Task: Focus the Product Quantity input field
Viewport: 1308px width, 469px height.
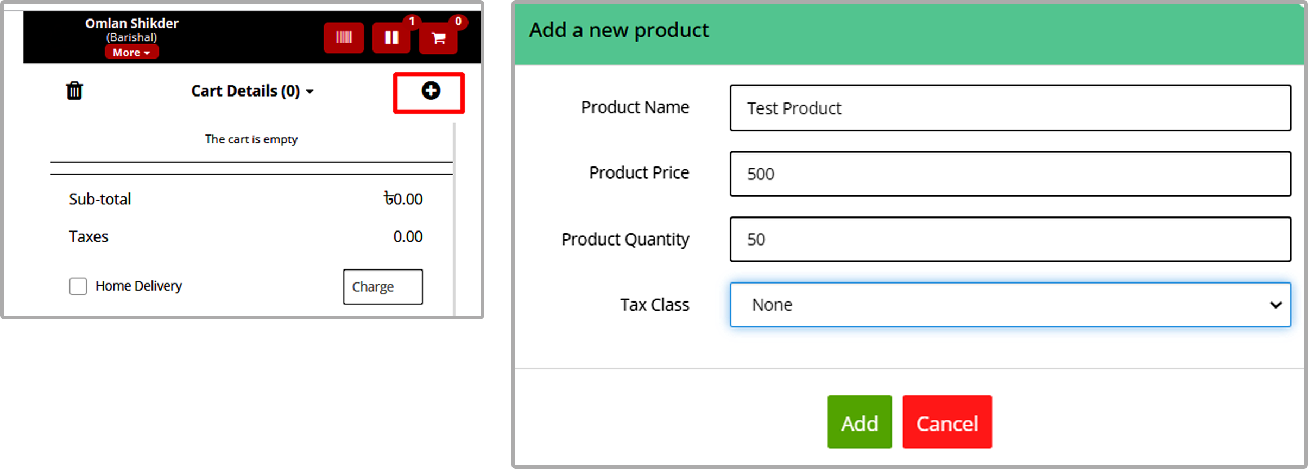Action: pyautogui.click(x=1010, y=239)
